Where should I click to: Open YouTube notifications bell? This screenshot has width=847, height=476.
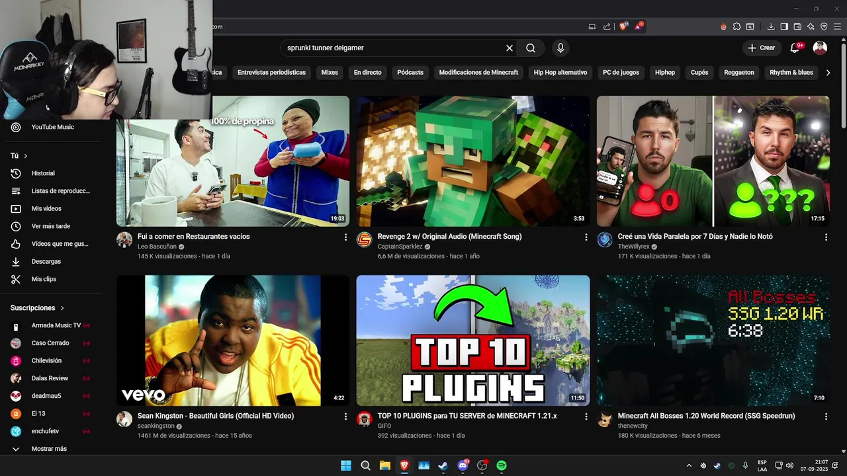point(796,48)
